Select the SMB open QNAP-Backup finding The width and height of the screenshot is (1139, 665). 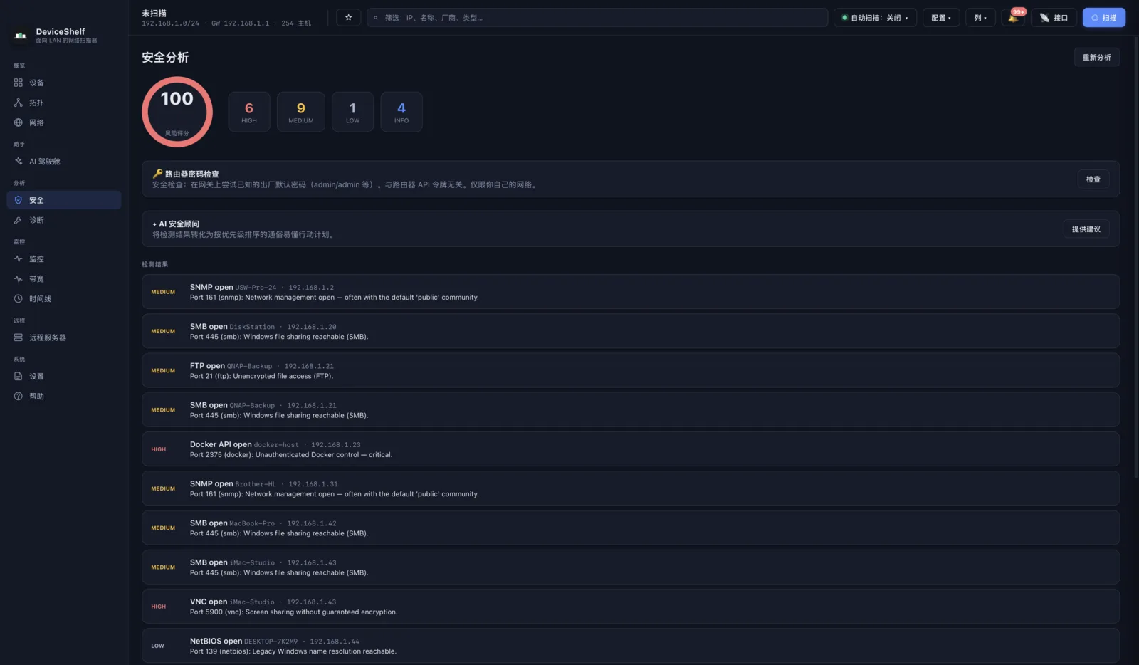(631, 410)
